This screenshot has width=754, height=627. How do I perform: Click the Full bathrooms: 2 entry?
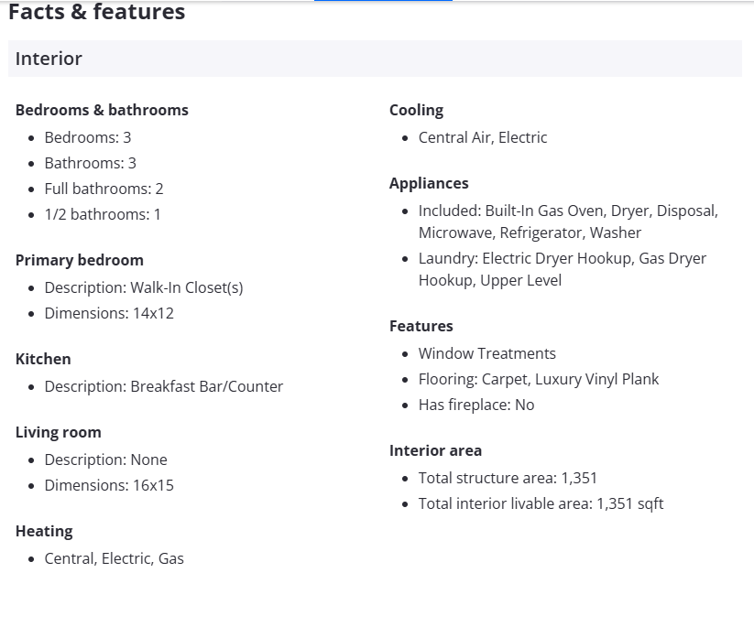click(104, 189)
